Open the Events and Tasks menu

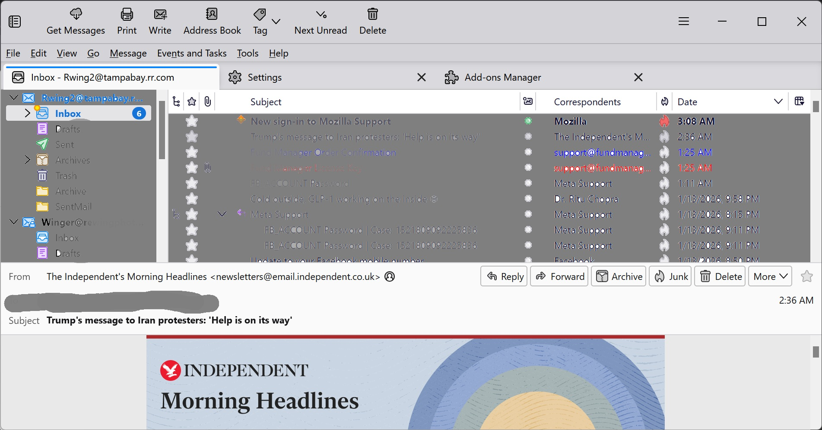192,53
